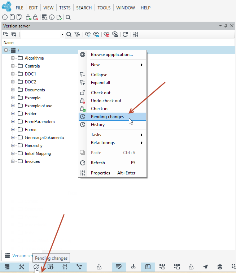Click the eye with checkmark icon
236x273 pixels.
click(x=96, y=34)
